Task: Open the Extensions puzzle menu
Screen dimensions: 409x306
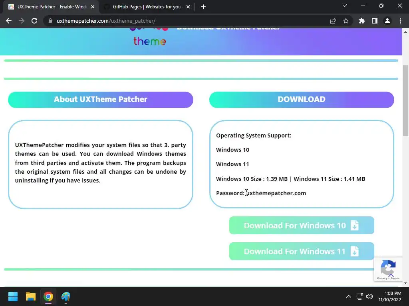Action: [x=361, y=21]
